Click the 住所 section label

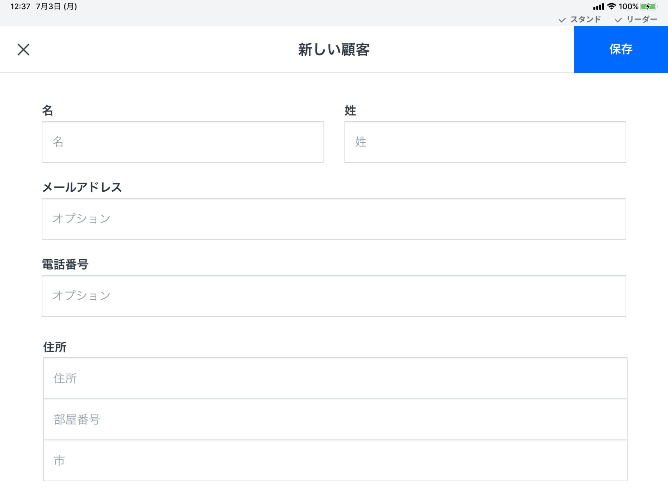(x=54, y=347)
